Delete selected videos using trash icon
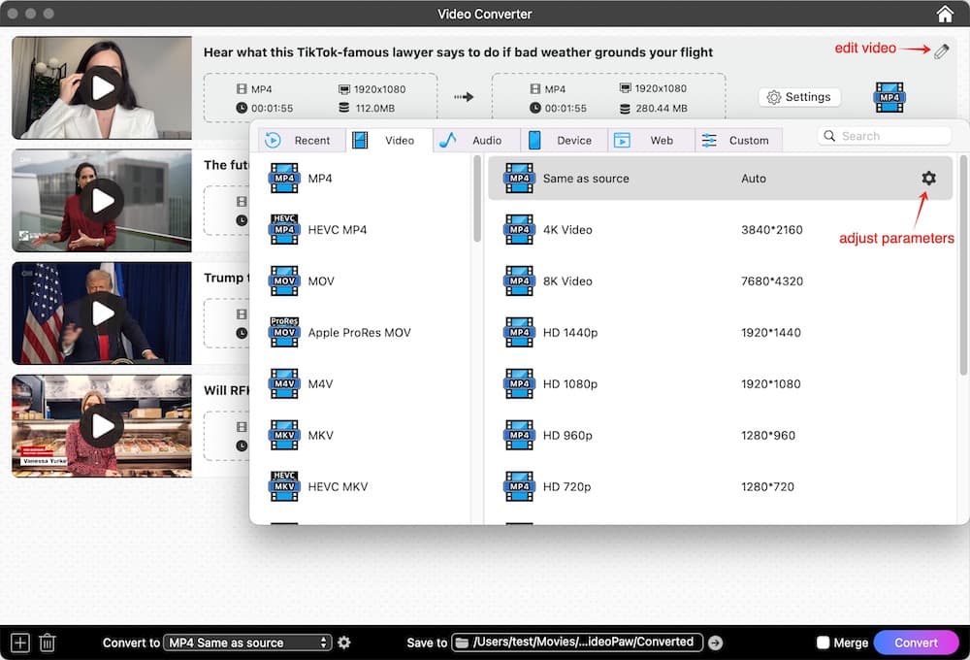This screenshot has height=660, width=970. click(x=47, y=642)
